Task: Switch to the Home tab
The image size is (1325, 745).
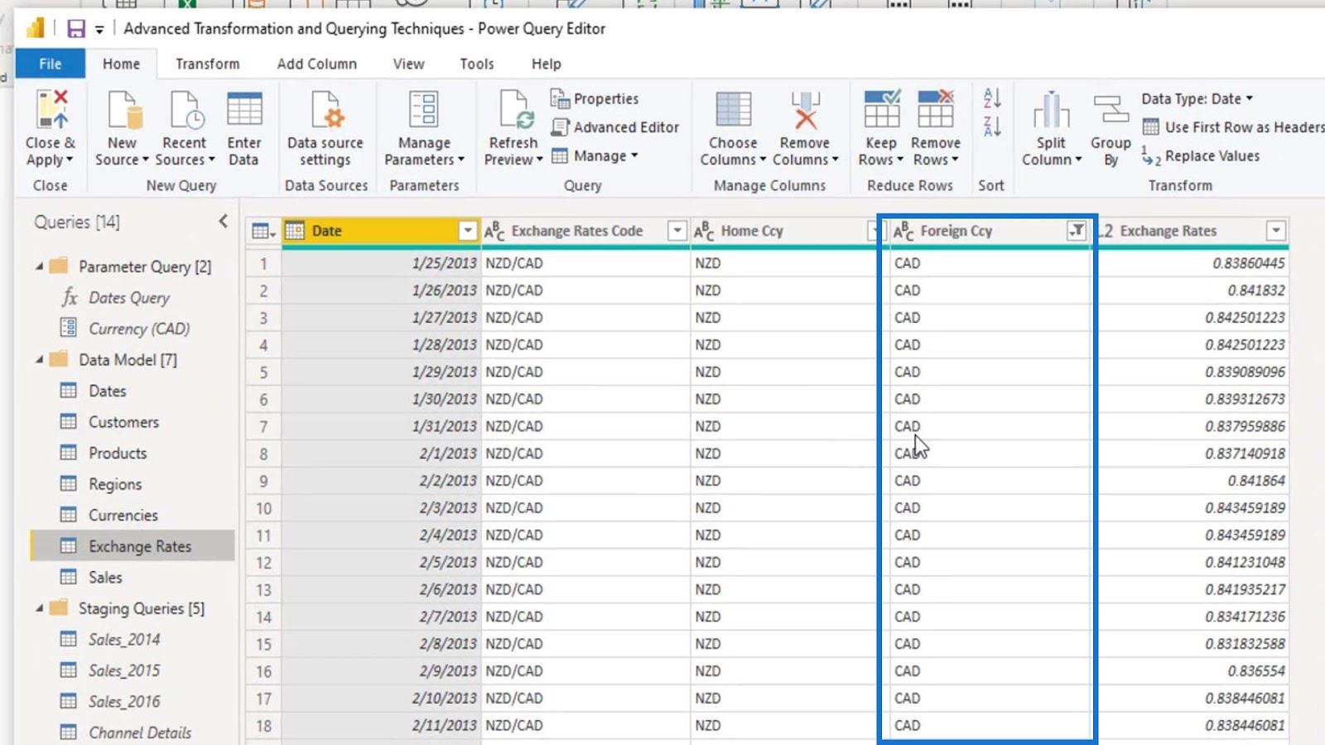Action: click(x=121, y=64)
